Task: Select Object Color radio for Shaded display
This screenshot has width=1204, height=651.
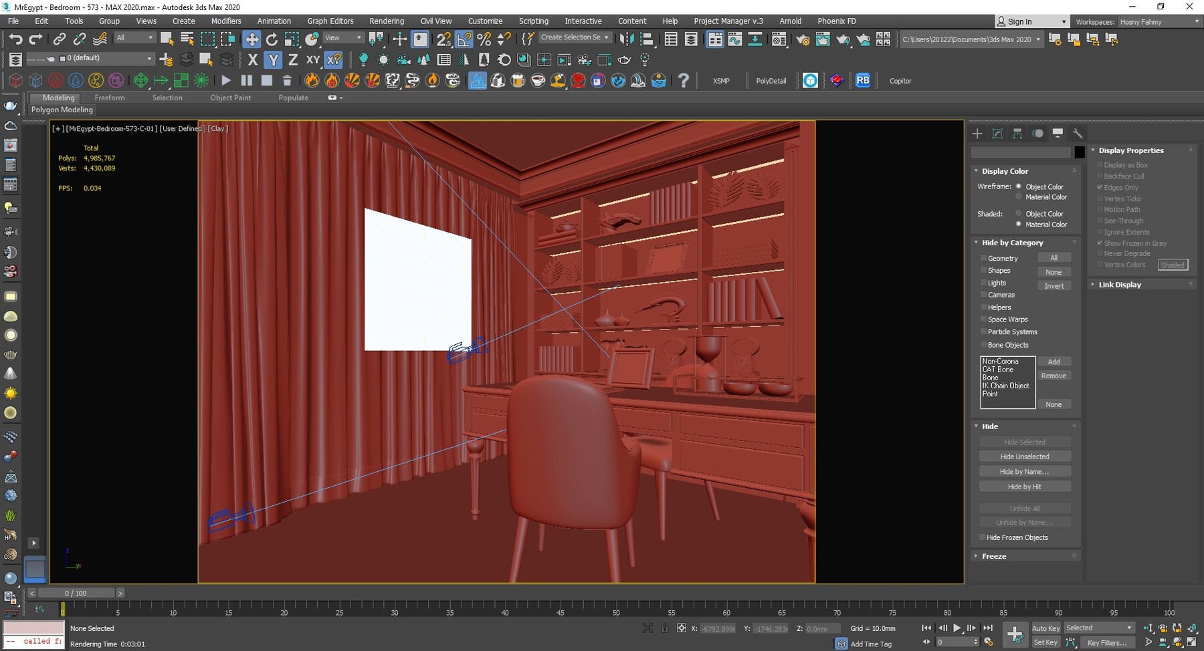Action: [x=1018, y=214]
